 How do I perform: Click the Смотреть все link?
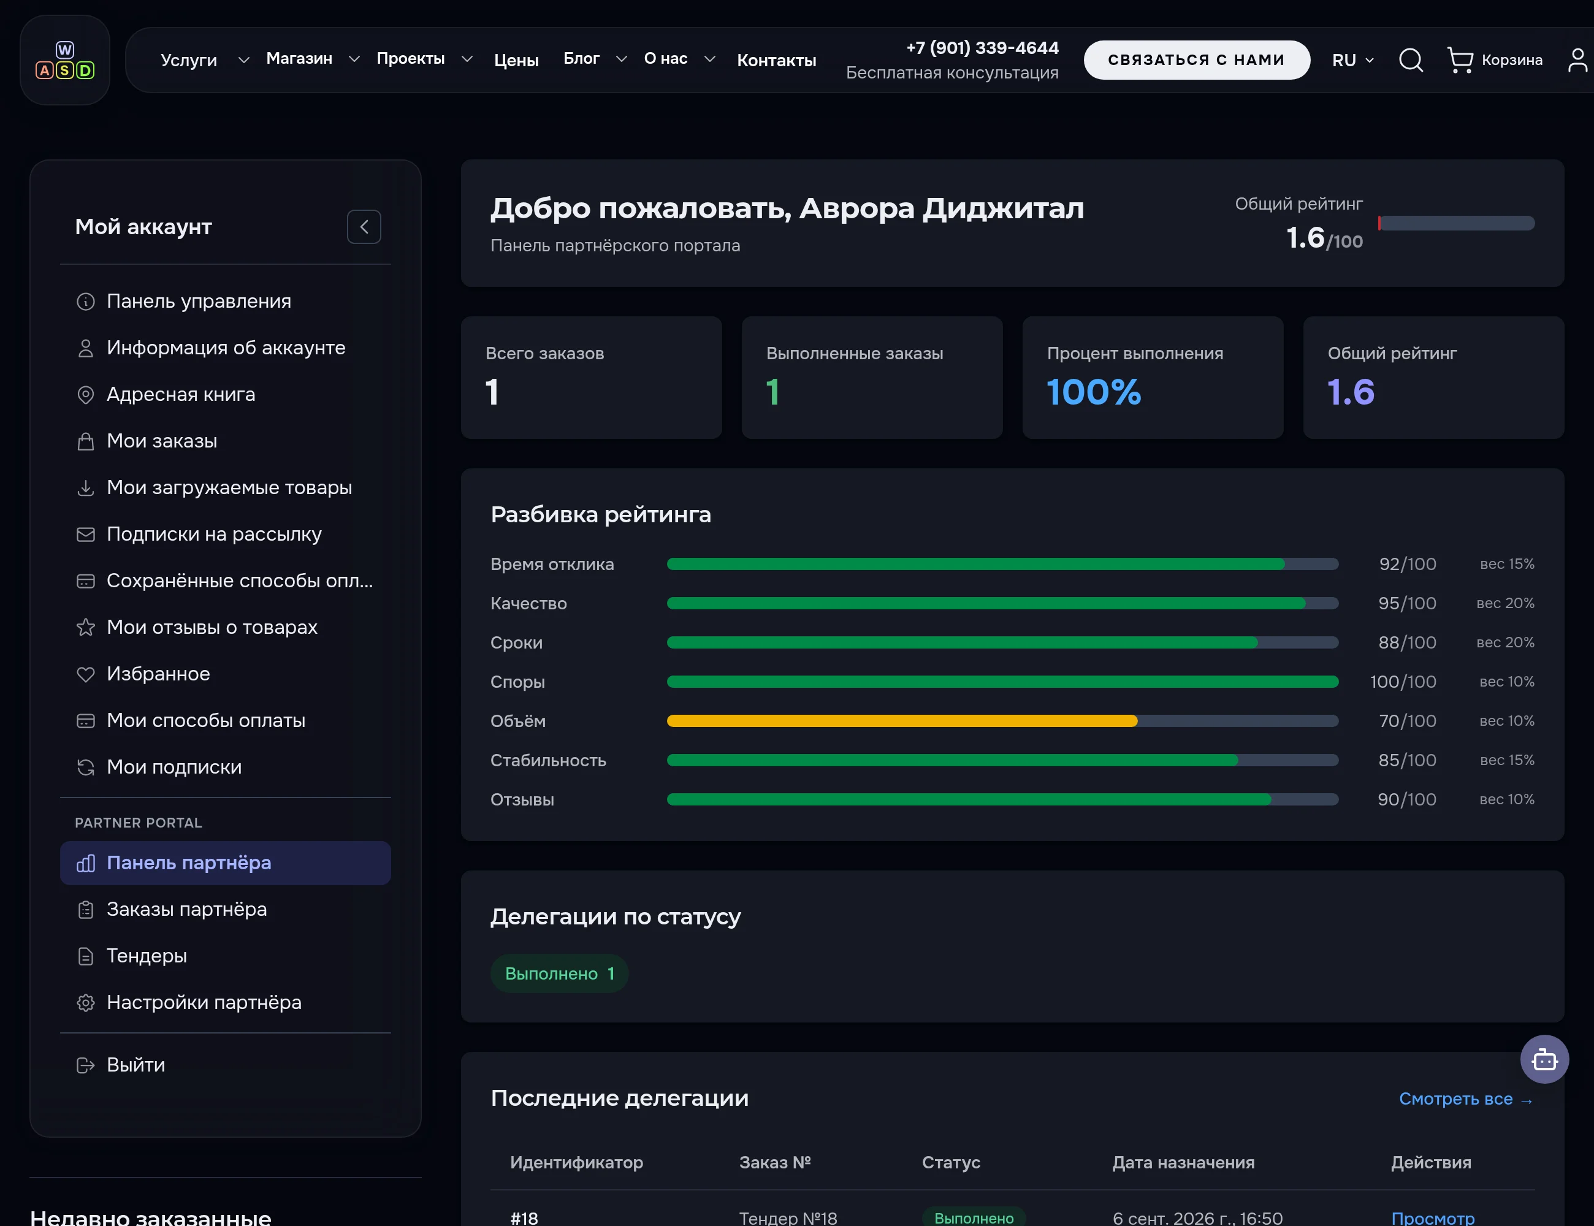(x=1465, y=1099)
